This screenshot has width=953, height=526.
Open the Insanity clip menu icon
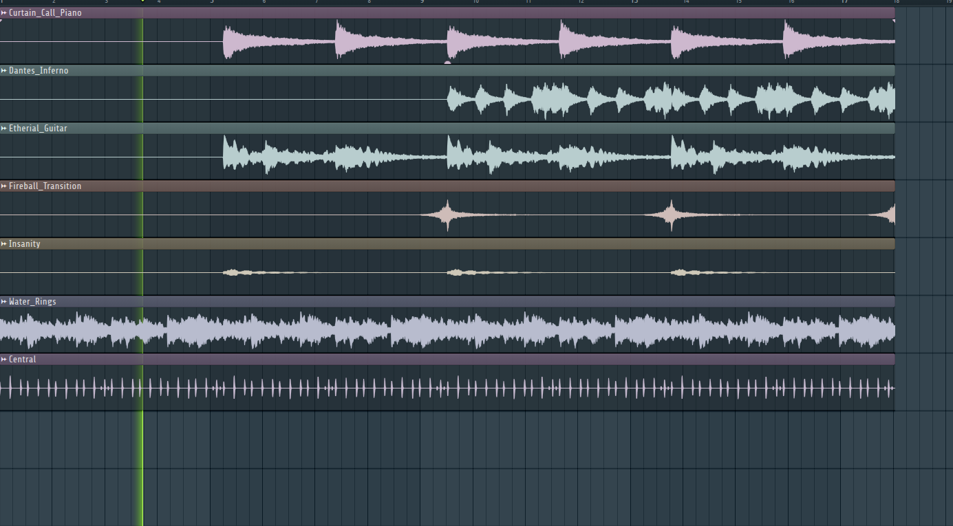click(4, 244)
